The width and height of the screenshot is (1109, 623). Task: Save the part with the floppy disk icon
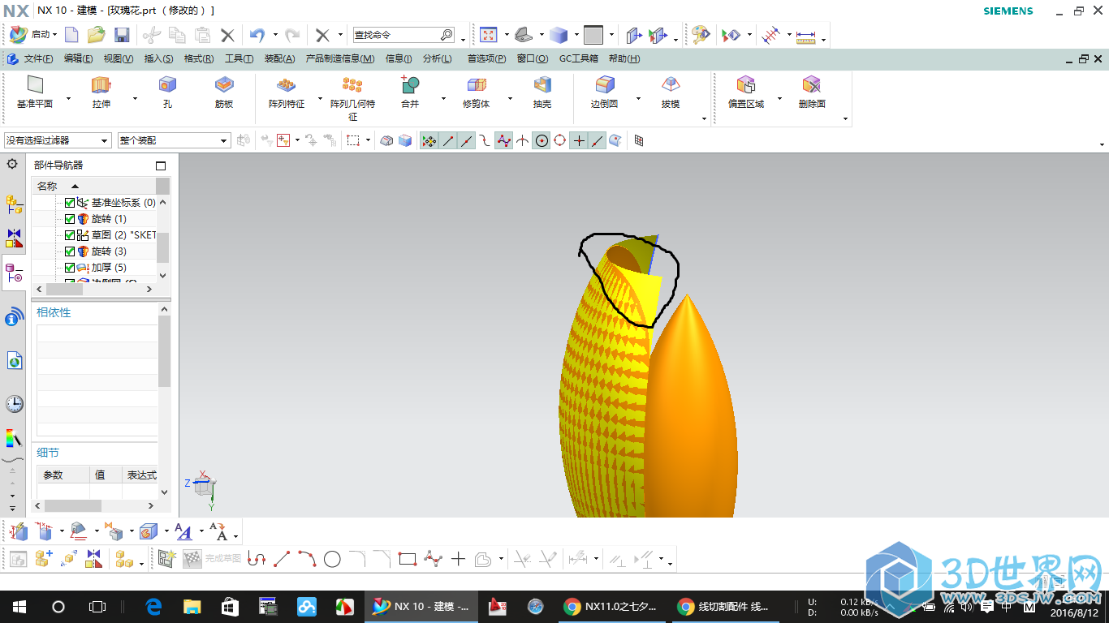[x=122, y=35]
